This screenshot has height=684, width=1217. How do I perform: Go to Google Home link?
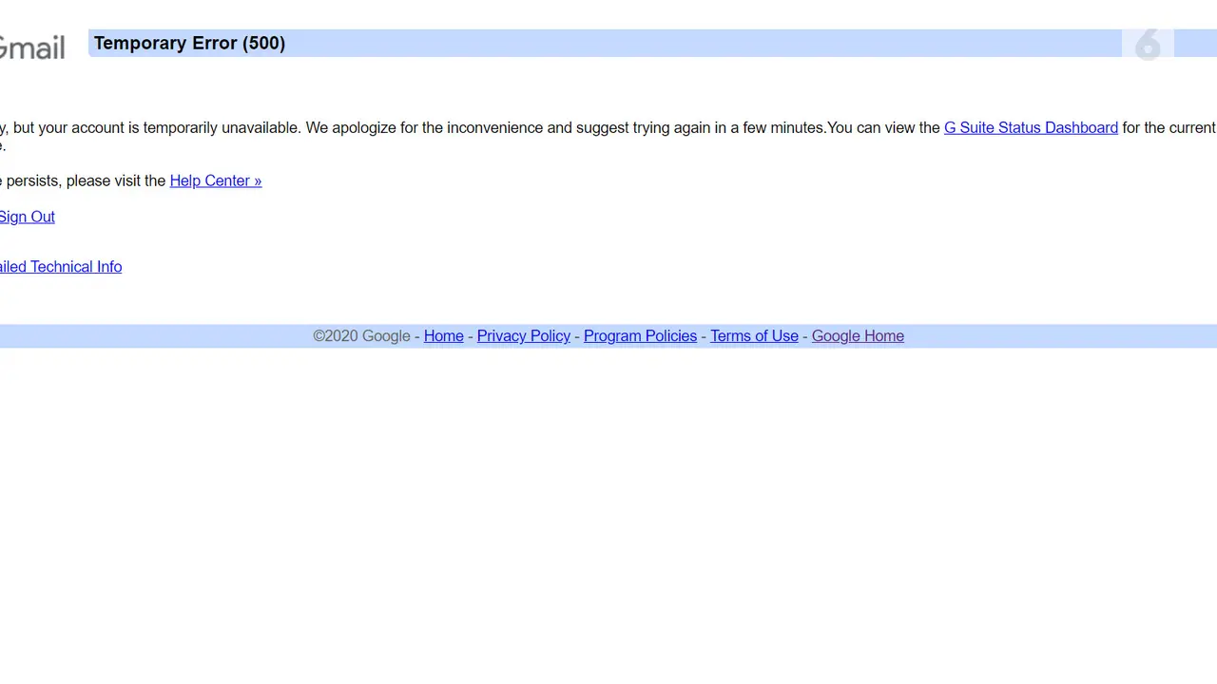pos(858,336)
